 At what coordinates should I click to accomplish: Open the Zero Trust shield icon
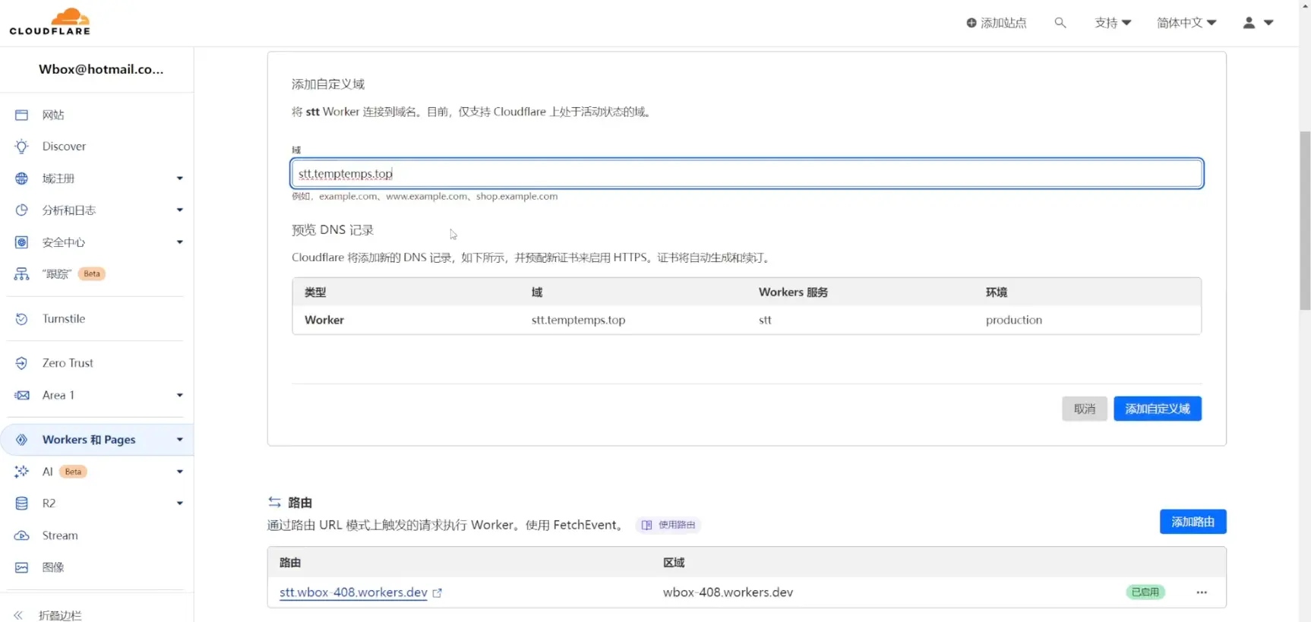pos(22,363)
